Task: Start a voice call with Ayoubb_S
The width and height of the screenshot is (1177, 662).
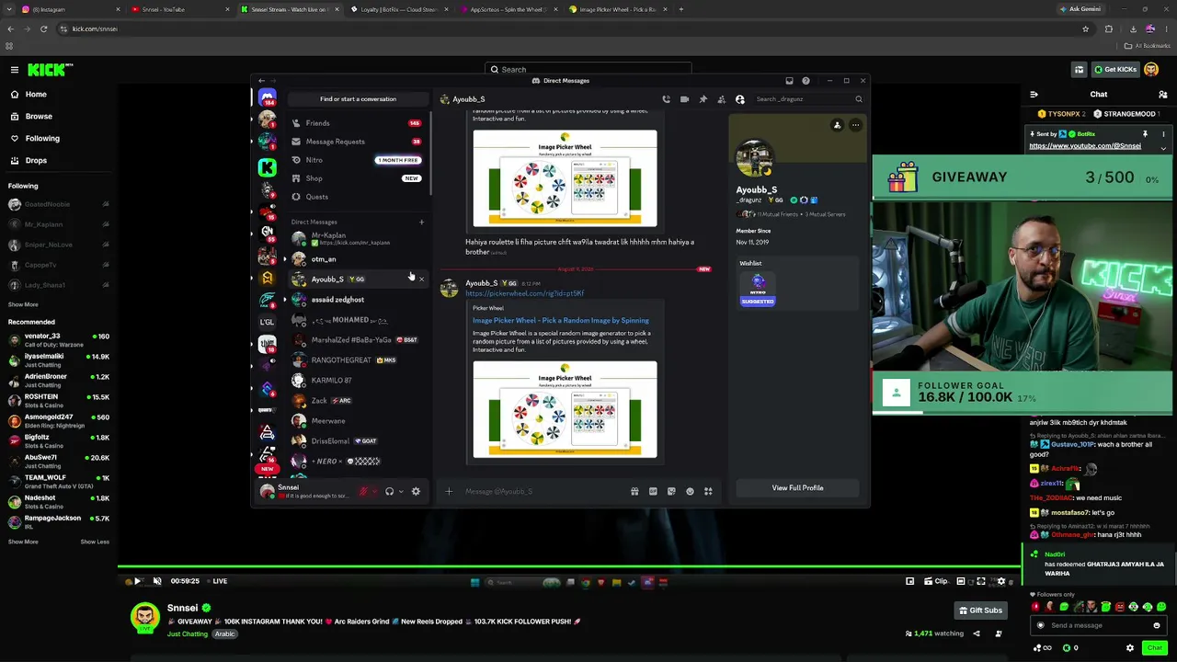Action: (x=666, y=99)
